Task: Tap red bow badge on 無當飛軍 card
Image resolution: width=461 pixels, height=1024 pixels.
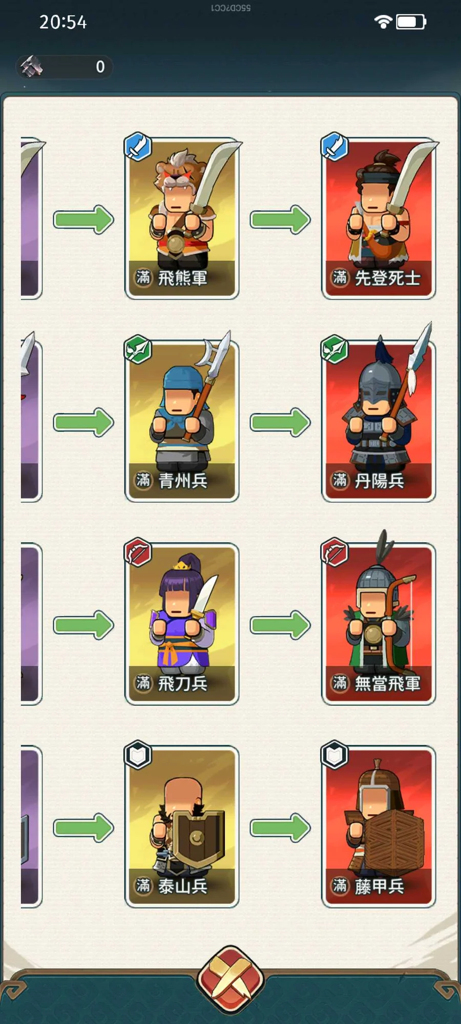Action: coord(334,552)
